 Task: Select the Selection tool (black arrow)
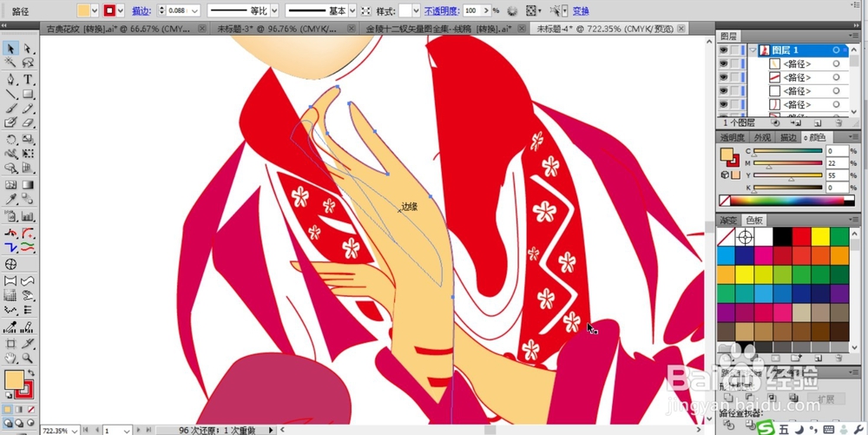pos(10,49)
